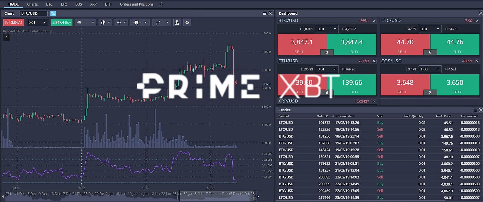Screen dimensions: 483x202
Task: Open the Trades panel hamburger menu
Action: point(475,110)
